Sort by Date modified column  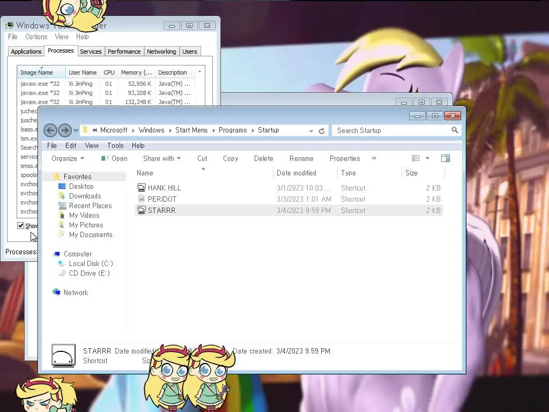coord(305,173)
